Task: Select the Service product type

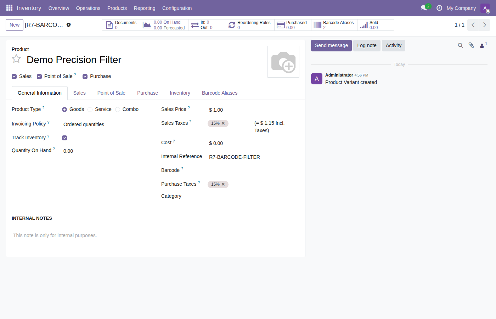Action: (x=90, y=110)
